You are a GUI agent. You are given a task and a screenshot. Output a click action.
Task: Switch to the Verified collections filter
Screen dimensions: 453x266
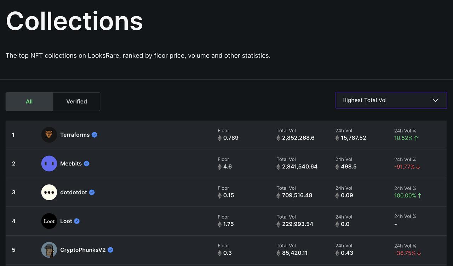tap(76, 102)
